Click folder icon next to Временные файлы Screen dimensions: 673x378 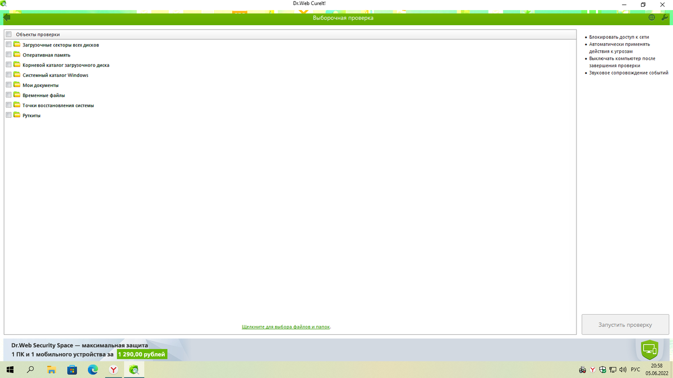tap(17, 95)
